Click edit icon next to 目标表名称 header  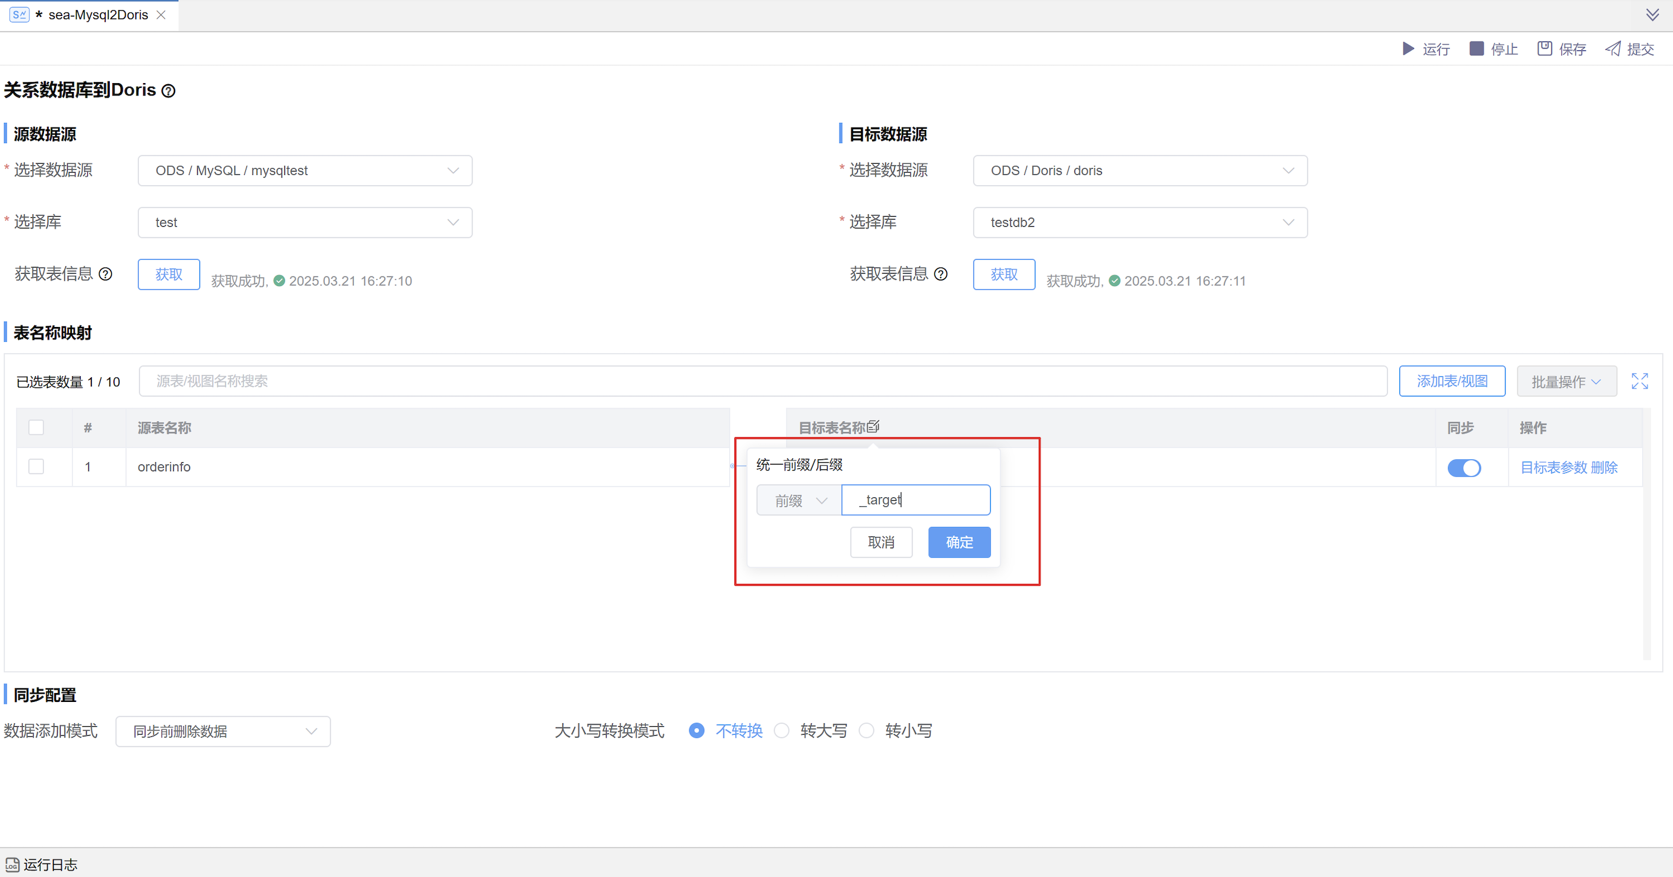tap(873, 427)
